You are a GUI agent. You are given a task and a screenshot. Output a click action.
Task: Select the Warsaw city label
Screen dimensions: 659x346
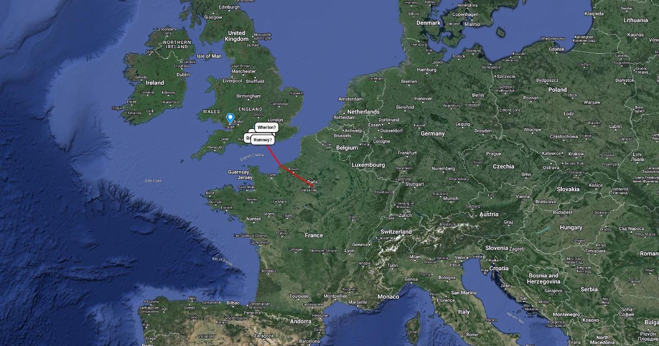click(591, 102)
